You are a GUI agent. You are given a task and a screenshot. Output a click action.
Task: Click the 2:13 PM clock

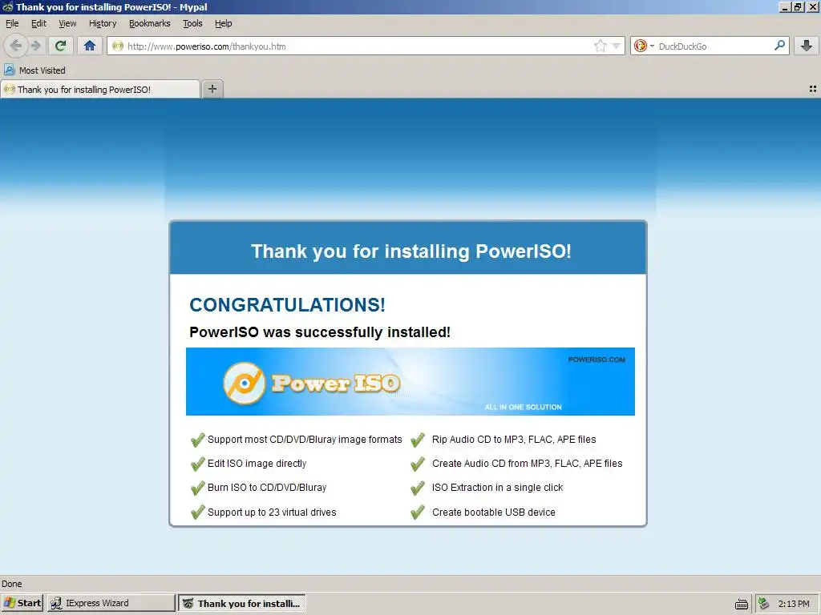(x=794, y=604)
